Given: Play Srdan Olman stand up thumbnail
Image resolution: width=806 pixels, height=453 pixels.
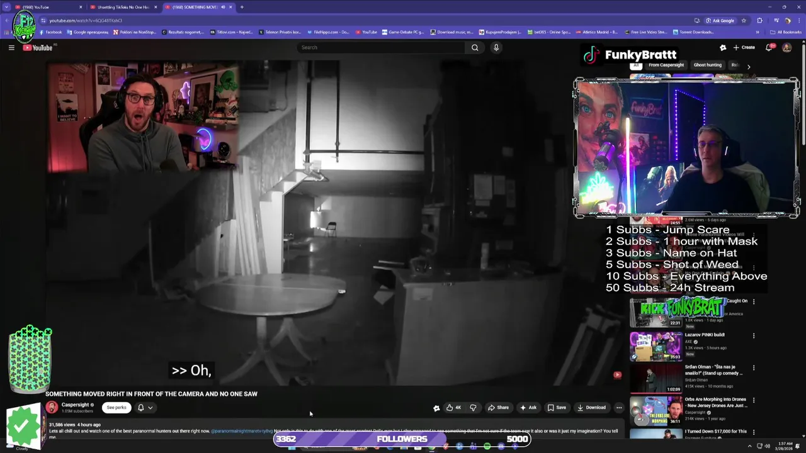Looking at the screenshot, I should (656, 378).
